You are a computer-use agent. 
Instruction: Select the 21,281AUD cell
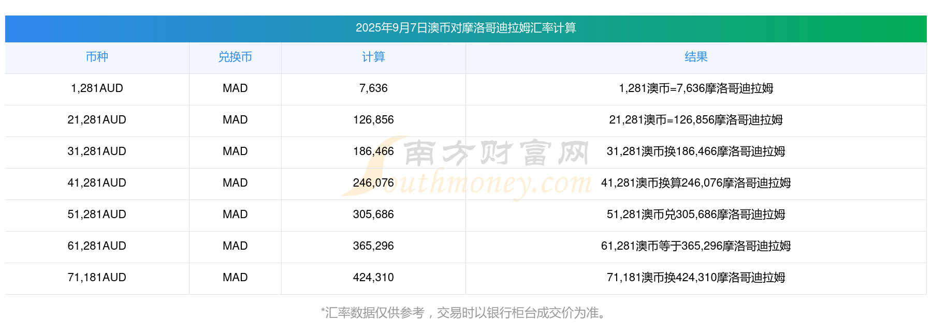tap(97, 120)
